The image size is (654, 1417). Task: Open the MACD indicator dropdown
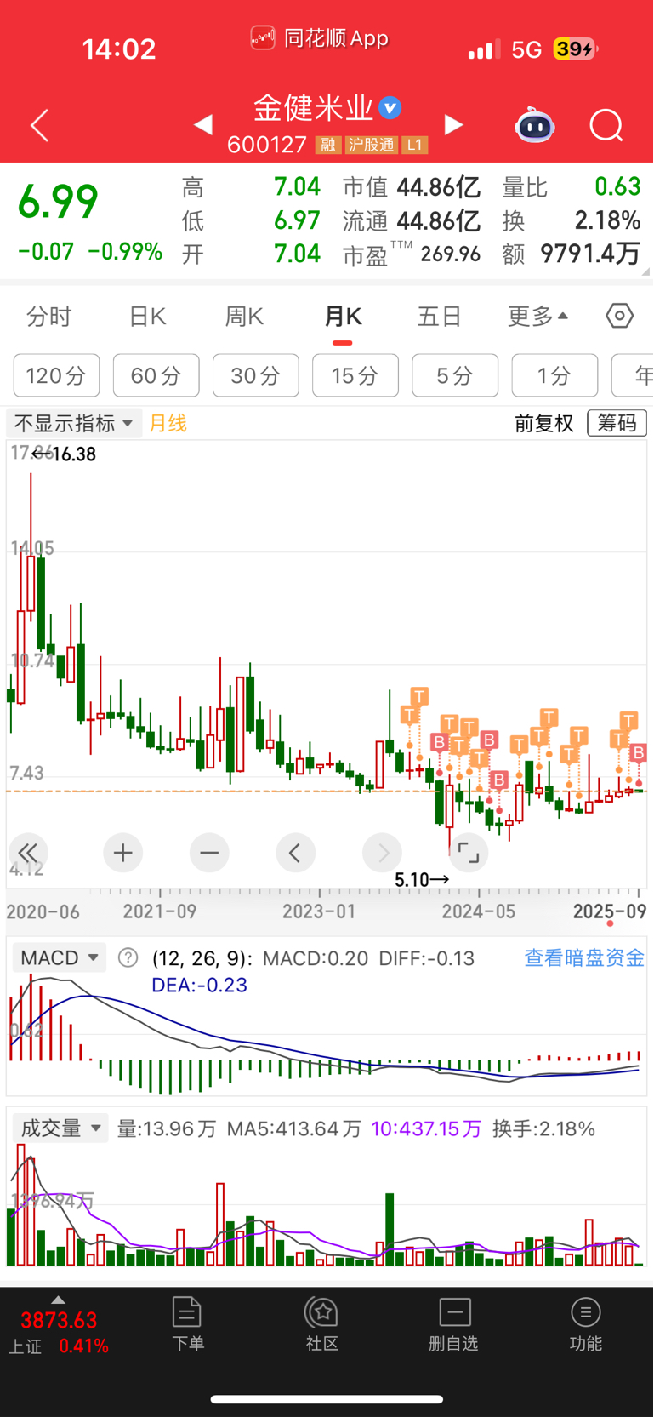60,958
